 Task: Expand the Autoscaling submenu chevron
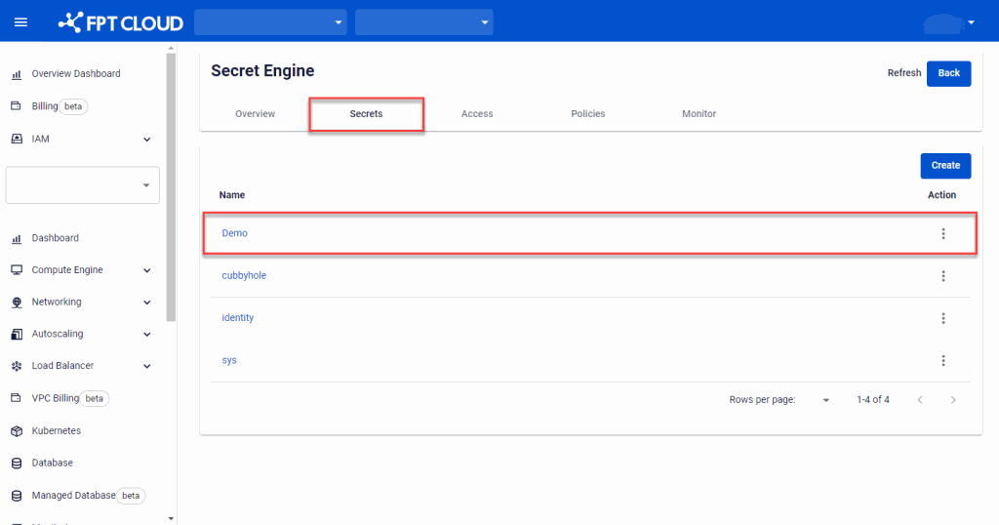coord(146,335)
